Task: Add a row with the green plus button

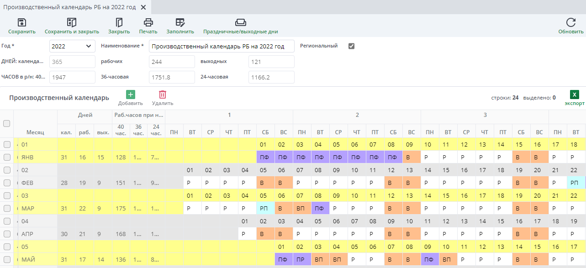Action: point(130,95)
